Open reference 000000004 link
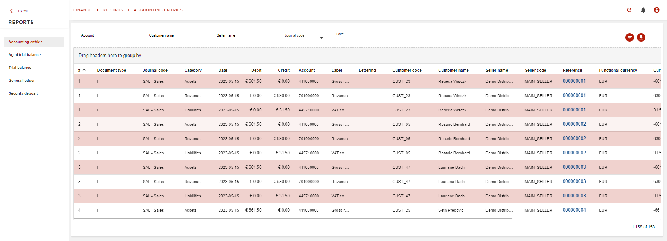Image resolution: width=667 pixels, height=241 pixels. tap(574, 210)
